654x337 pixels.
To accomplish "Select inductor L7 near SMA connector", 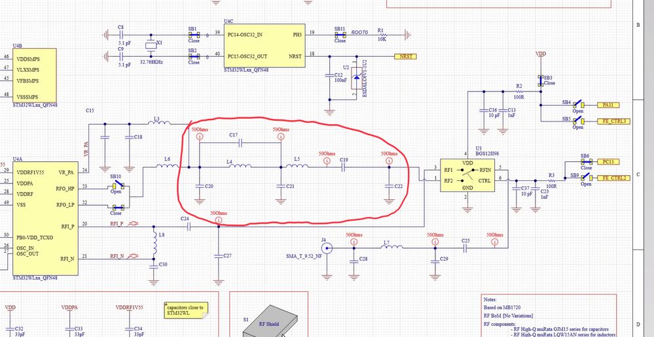I will coord(391,248).
